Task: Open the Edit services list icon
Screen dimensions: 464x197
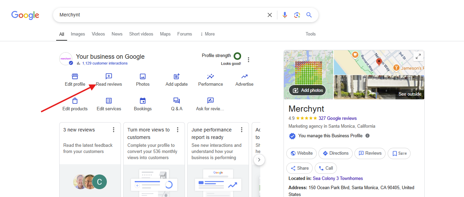Action: (x=109, y=101)
